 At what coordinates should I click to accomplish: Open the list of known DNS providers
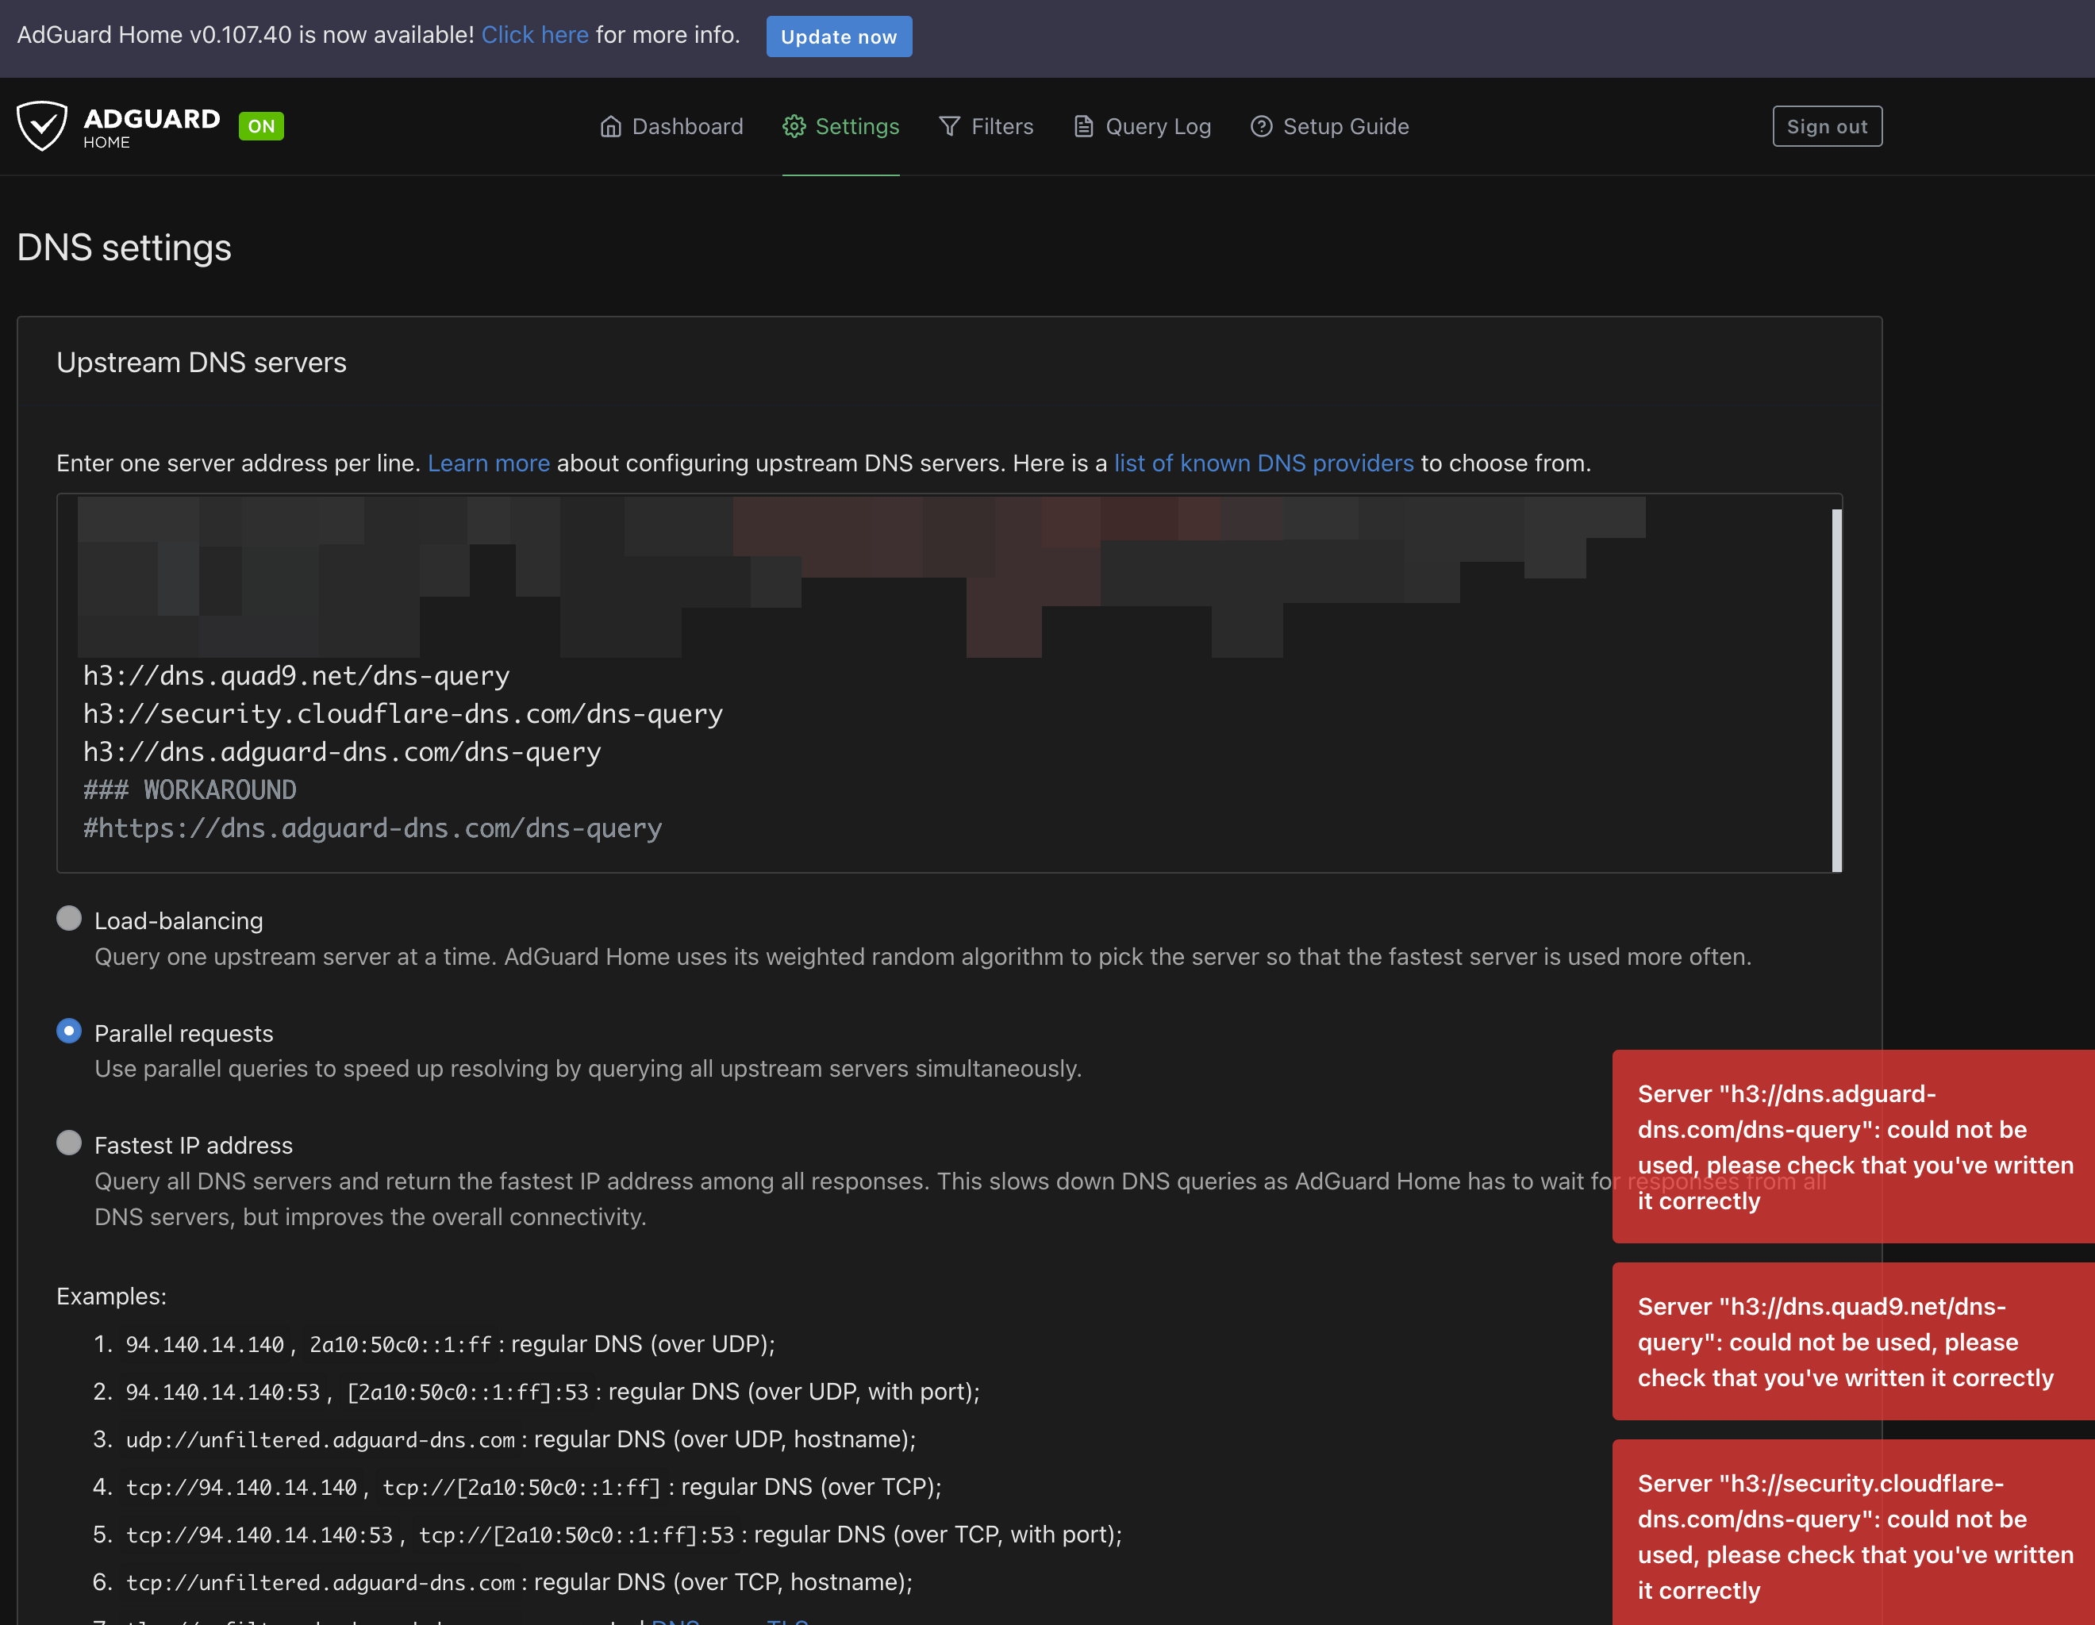[x=1263, y=463]
